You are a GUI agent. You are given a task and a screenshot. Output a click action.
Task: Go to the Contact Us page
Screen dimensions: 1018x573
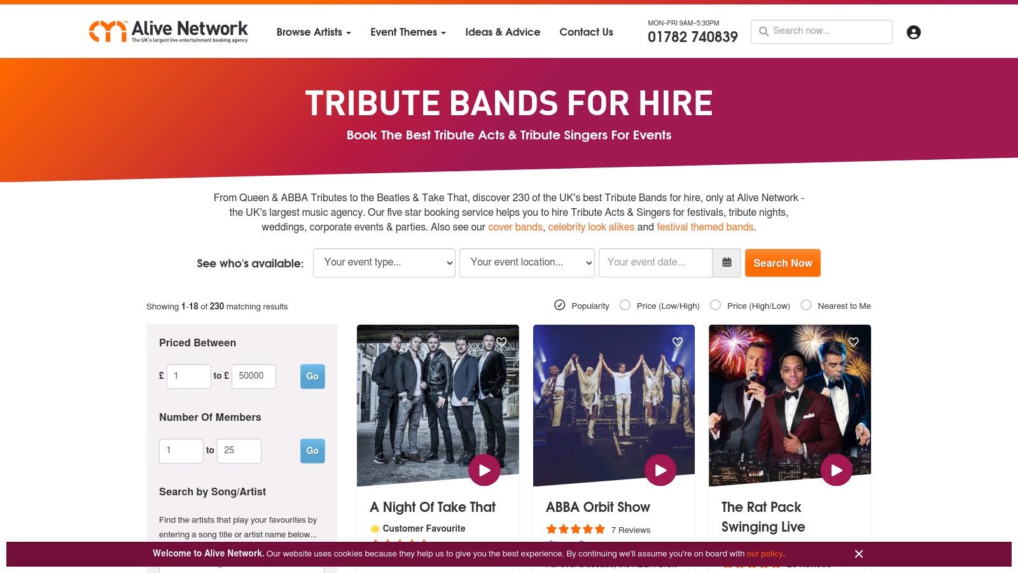(586, 32)
